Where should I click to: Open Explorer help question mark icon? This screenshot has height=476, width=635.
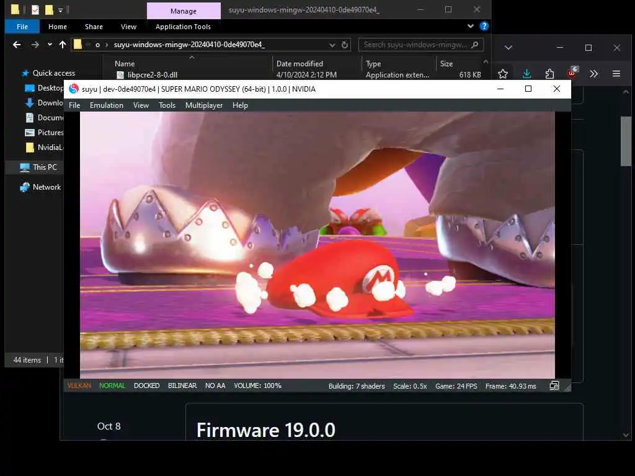tap(484, 26)
